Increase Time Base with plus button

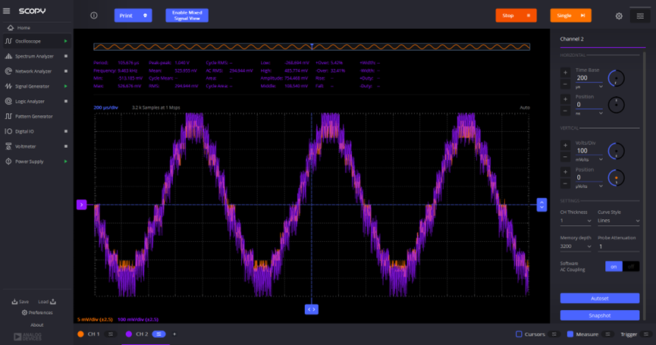click(x=565, y=73)
